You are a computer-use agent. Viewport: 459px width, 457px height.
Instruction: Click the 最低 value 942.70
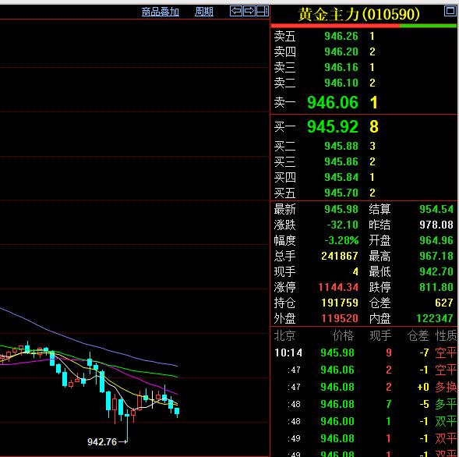436,271
